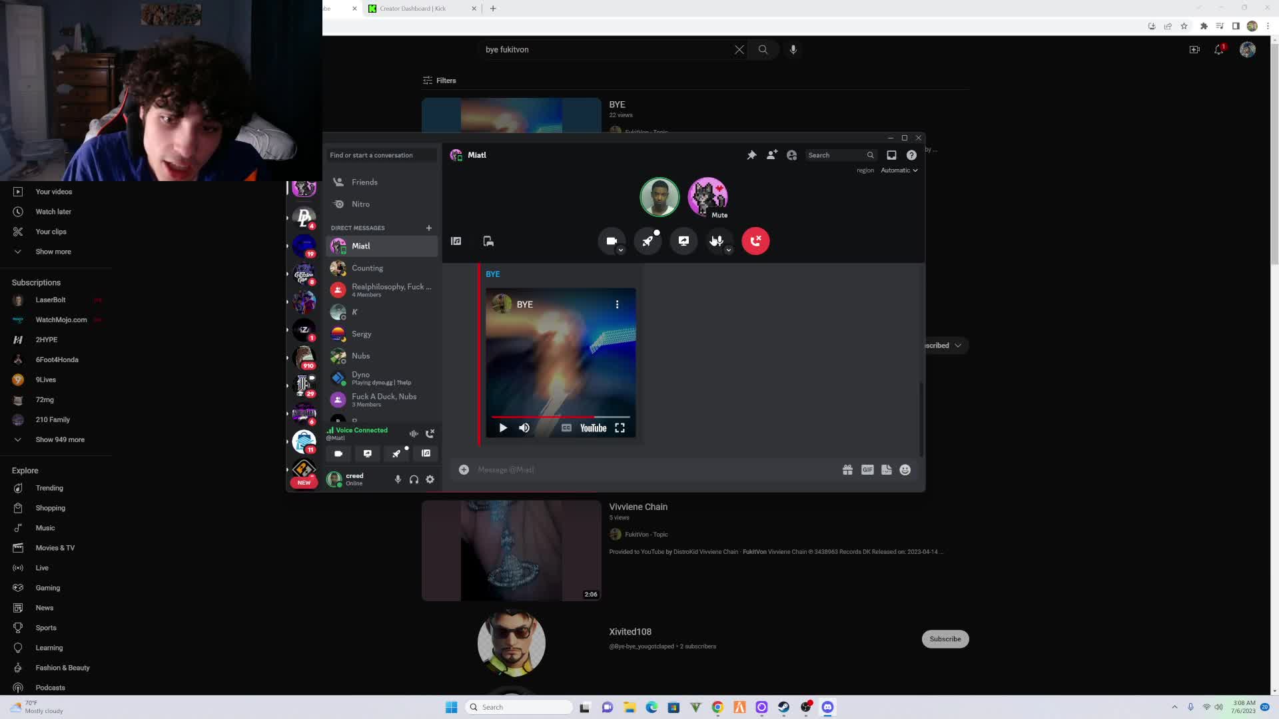This screenshot has height=719, width=1279.
Task: Subscribe to Xivited108 channel
Action: click(945, 639)
